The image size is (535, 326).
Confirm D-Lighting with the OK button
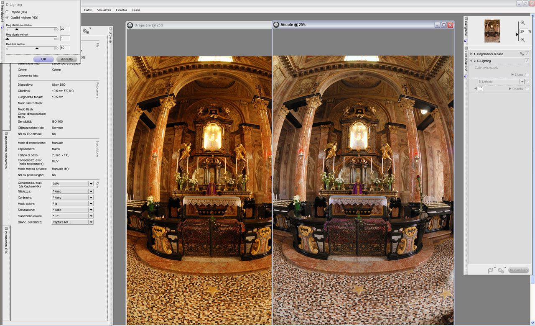(x=43, y=59)
